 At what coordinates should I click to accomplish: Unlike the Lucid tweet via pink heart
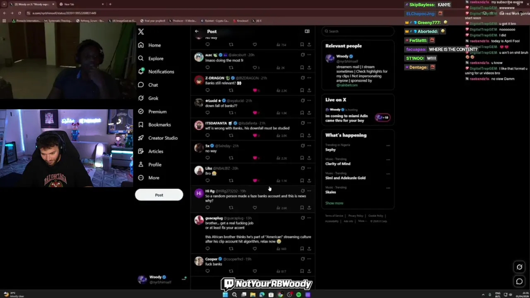[255, 113]
